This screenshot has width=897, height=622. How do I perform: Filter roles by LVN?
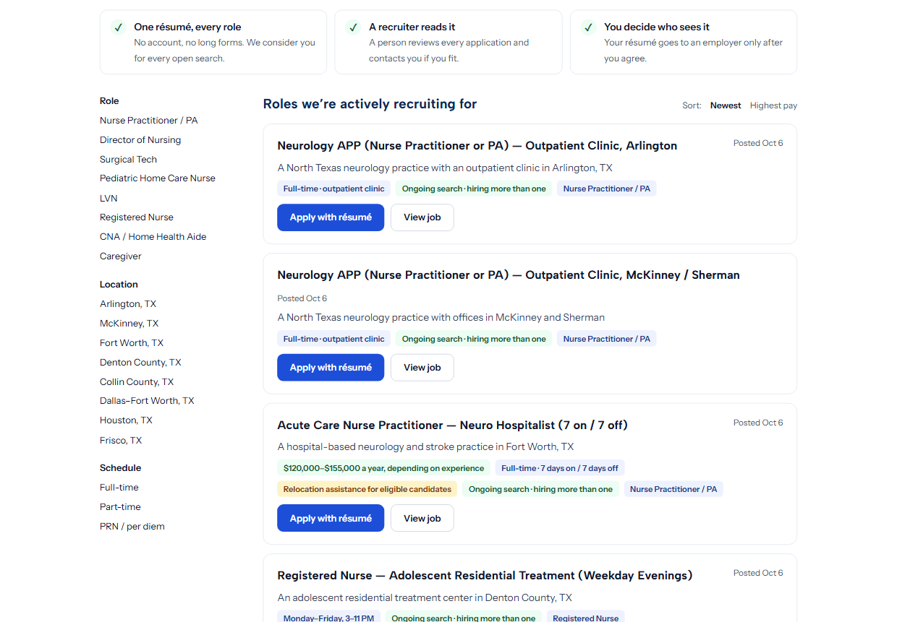coord(109,198)
